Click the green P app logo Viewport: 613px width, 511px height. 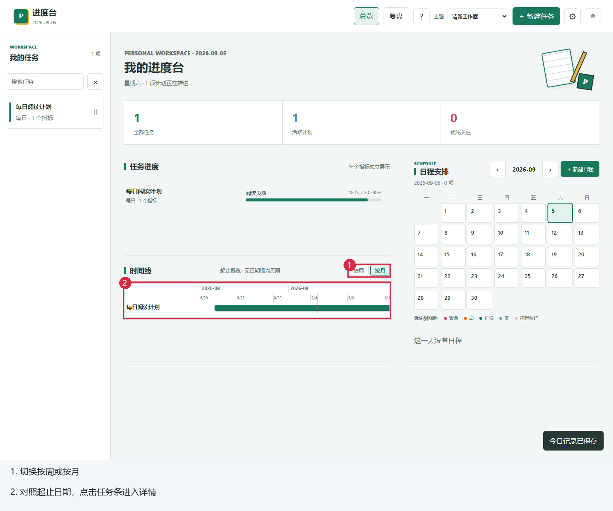(21, 16)
